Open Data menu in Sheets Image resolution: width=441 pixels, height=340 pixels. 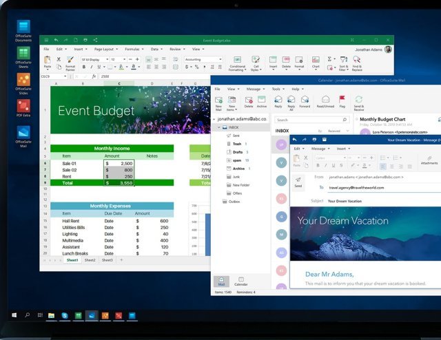click(x=156, y=49)
